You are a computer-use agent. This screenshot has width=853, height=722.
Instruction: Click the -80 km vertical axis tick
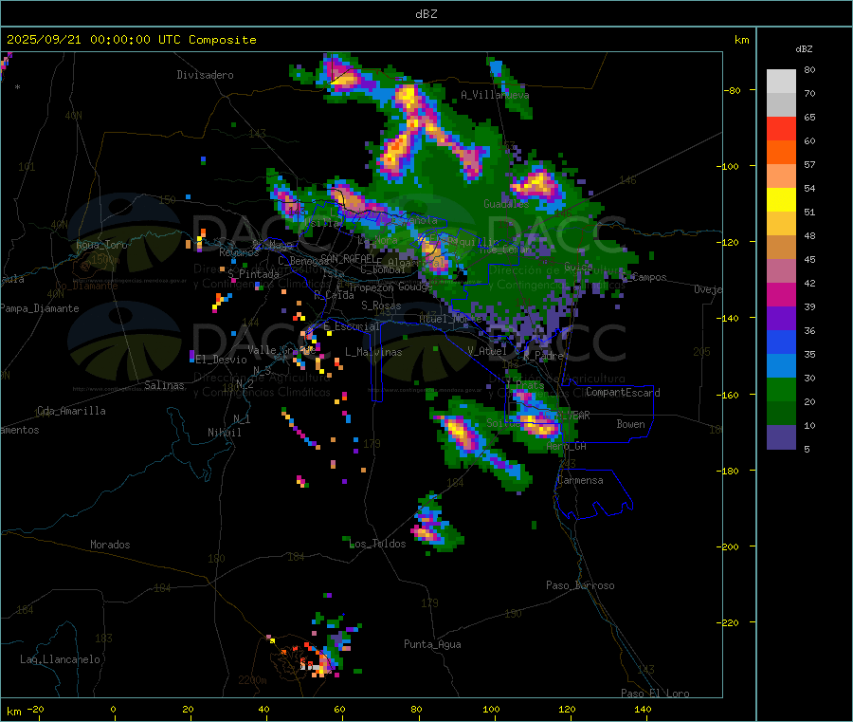(x=732, y=90)
